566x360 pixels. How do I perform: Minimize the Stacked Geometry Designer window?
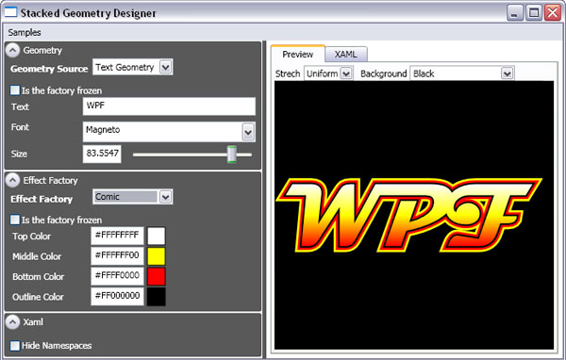(x=515, y=13)
